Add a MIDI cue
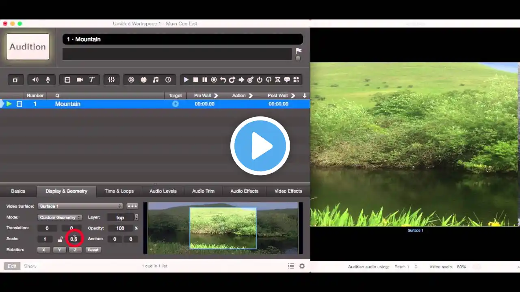This screenshot has height=292, width=520. 143,80
